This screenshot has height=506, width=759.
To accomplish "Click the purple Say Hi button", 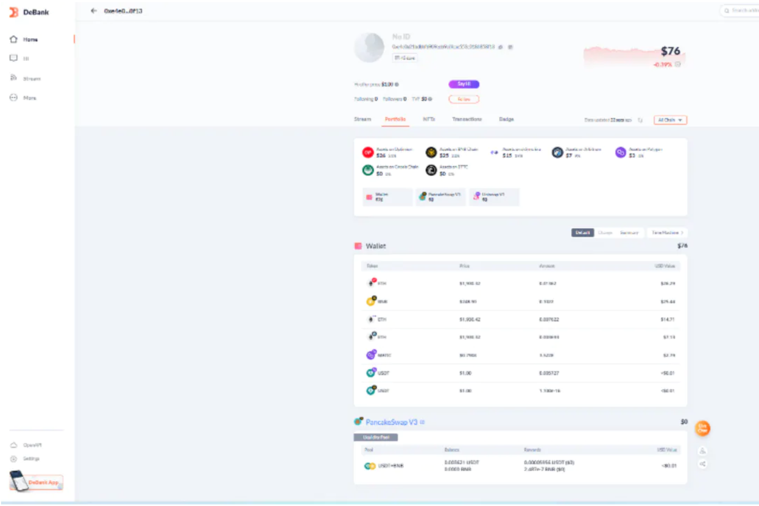I will click(x=463, y=84).
